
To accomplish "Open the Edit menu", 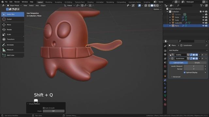I will point(11,2).
